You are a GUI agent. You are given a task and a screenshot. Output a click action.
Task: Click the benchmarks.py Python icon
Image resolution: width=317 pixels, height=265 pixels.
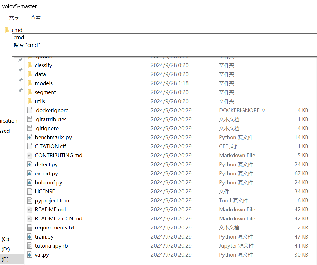(30, 137)
